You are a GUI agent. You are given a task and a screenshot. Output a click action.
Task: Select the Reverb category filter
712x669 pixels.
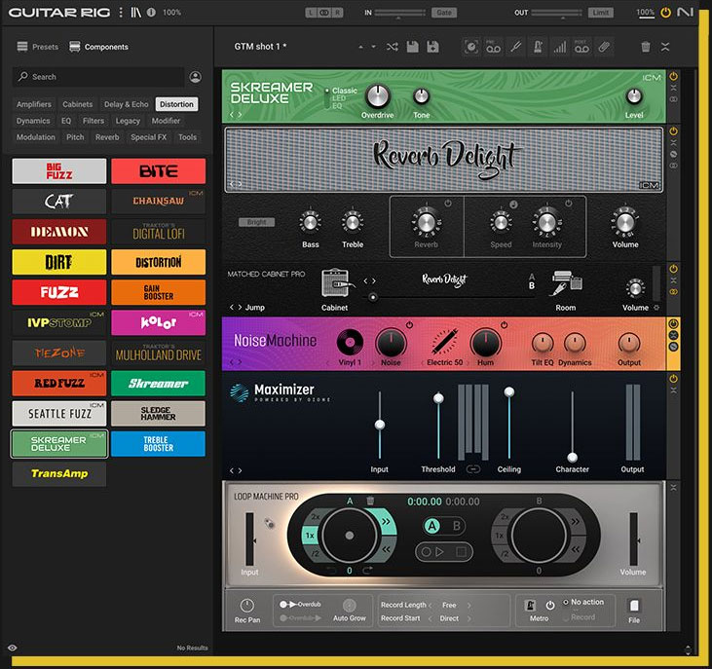pyautogui.click(x=107, y=137)
